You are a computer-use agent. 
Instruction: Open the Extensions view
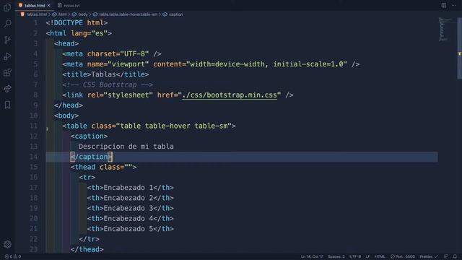click(7, 72)
